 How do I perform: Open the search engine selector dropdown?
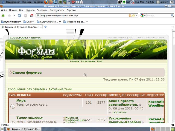(x=143, y=16)
